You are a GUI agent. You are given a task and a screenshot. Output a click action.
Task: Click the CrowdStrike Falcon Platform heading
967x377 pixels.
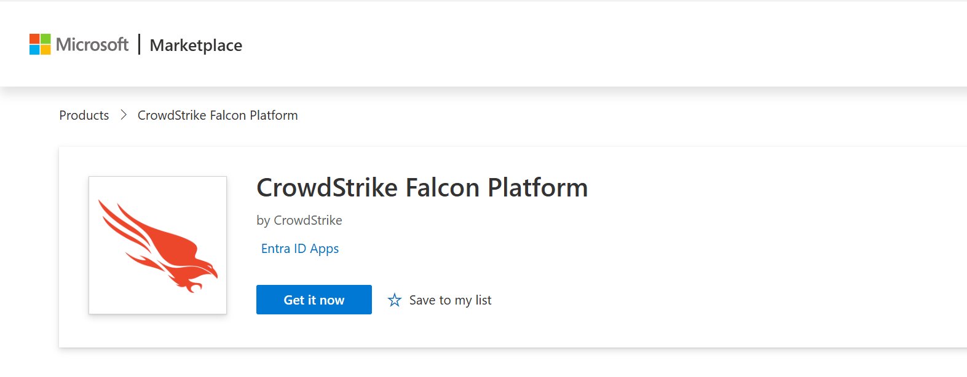422,188
